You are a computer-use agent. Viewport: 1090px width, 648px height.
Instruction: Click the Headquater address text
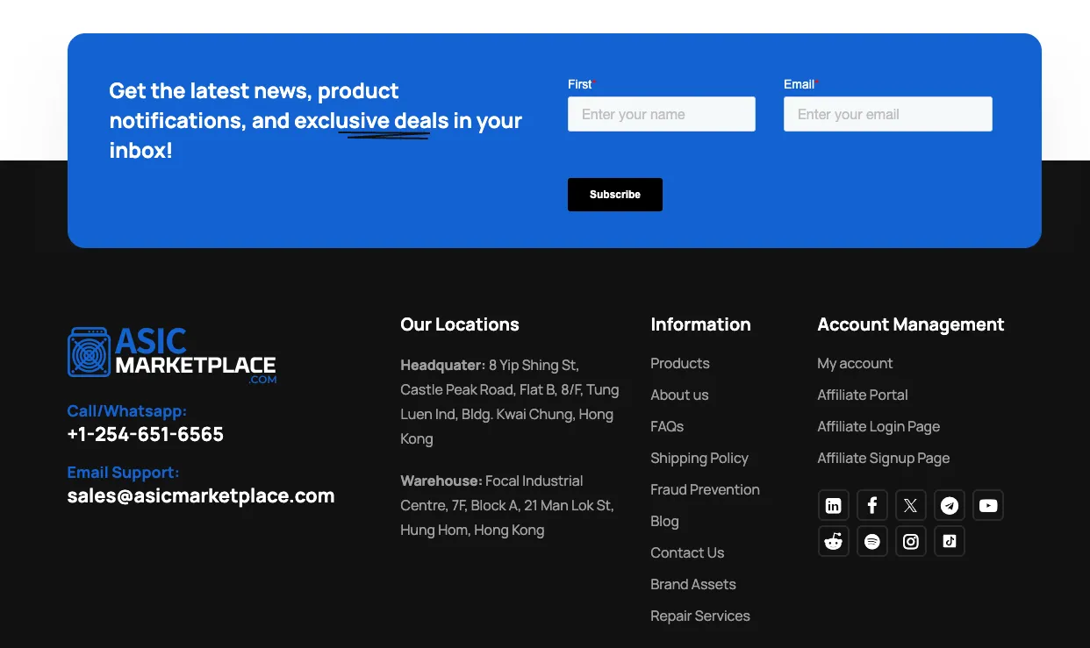(510, 402)
